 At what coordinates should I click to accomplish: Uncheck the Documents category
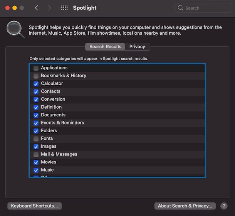pyautogui.click(x=36, y=115)
